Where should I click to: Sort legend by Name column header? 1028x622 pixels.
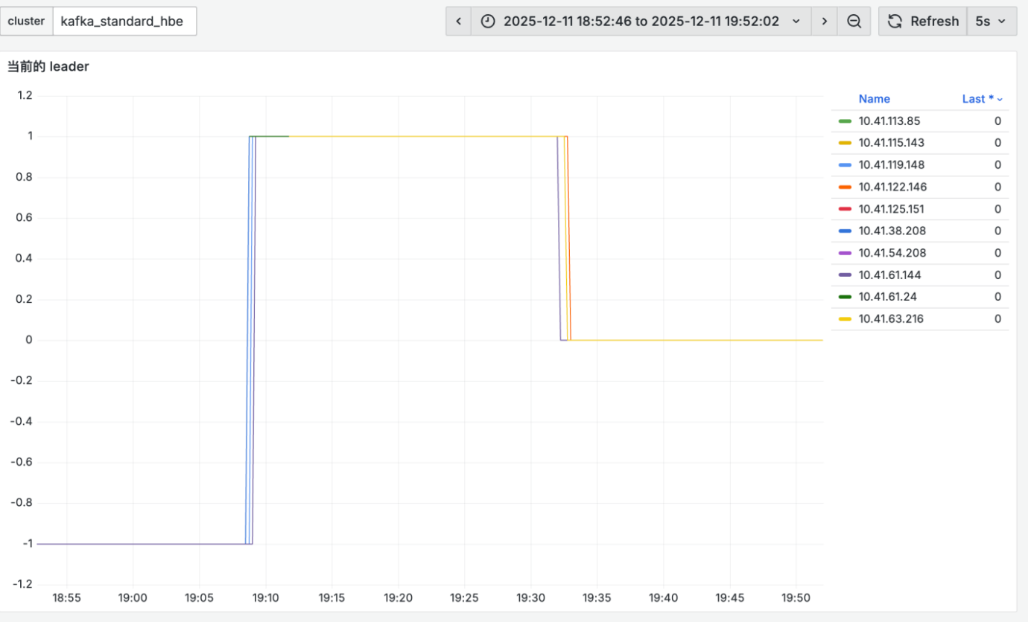[x=874, y=99]
